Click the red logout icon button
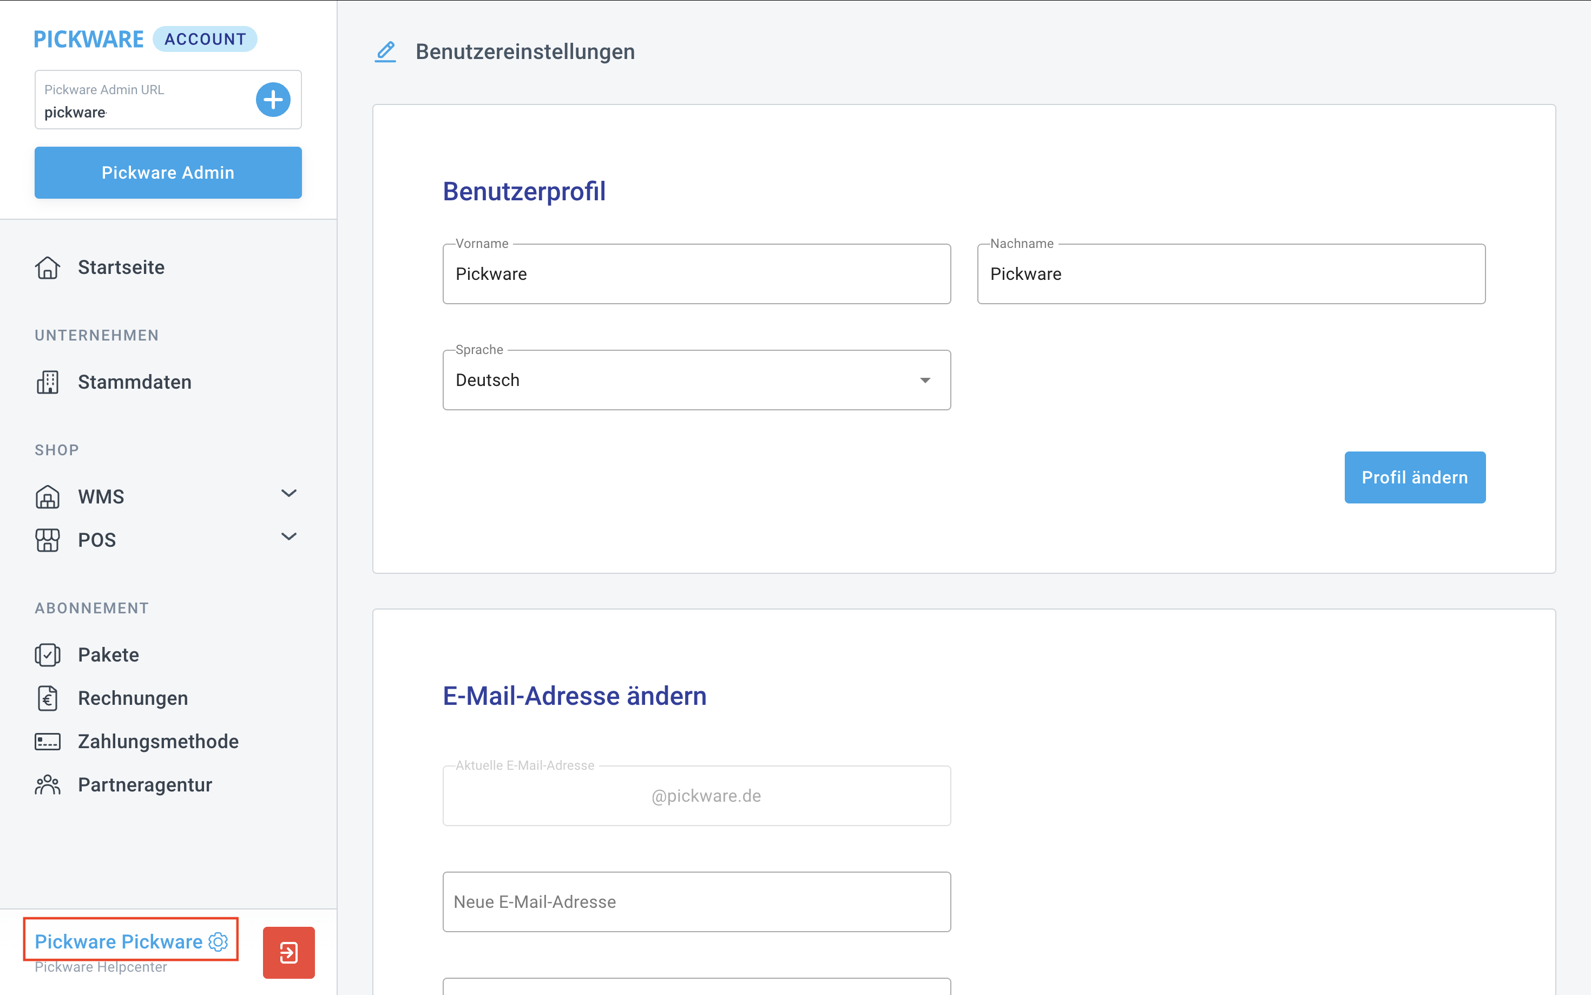1591x995 pixels. click(x=289, y=952)
